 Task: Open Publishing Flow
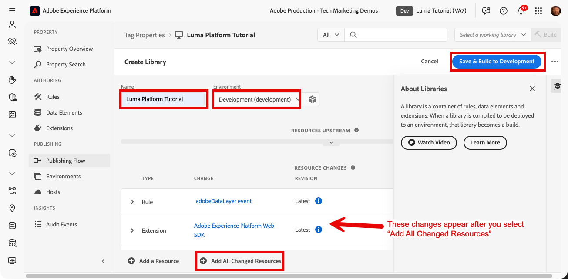[70, 161]
